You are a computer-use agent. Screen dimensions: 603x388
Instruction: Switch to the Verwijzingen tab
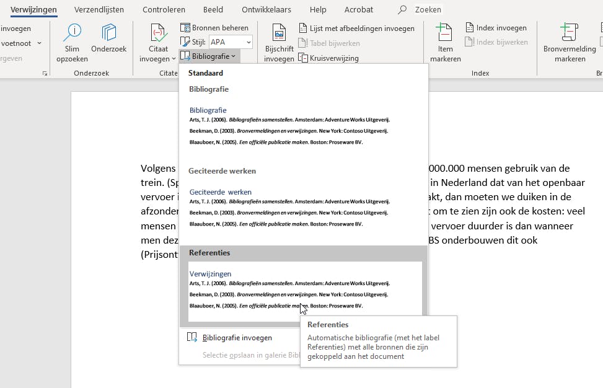click(34, 10)
